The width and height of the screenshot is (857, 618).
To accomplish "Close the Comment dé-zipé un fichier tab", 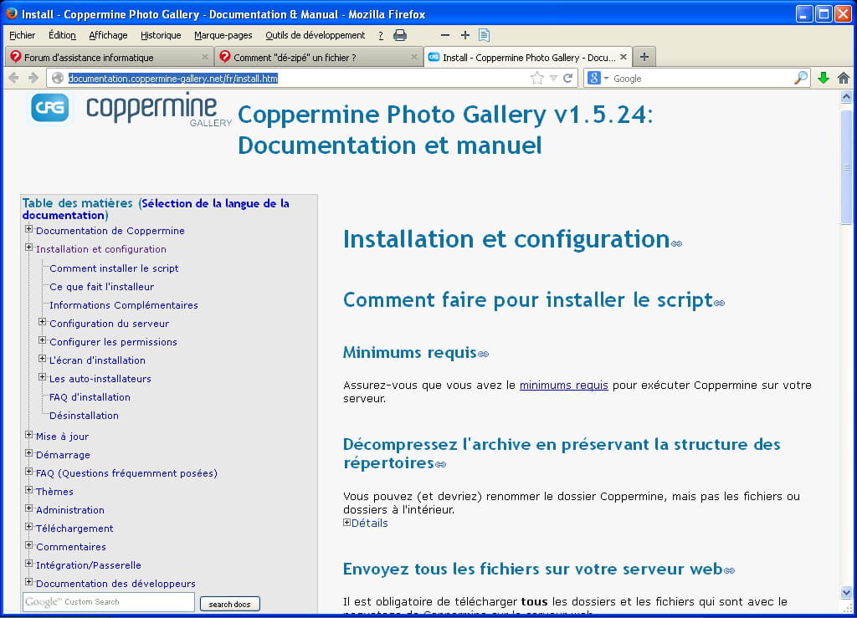I will pos(413,57).
